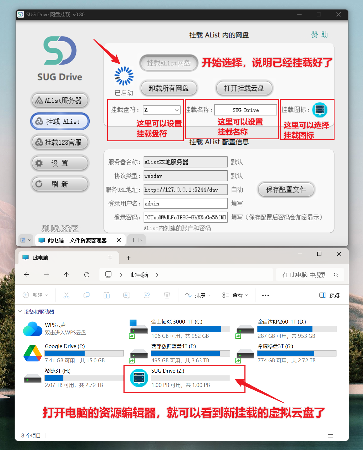Switch to the ALIst服务器 tab
This screenshot has height=450, width=363.
pyautogui.click(x=59, y=100)
